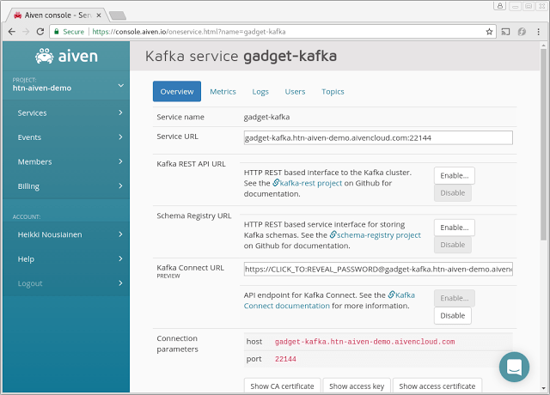Click the Aiven crab logo

[x=45, y=56]
